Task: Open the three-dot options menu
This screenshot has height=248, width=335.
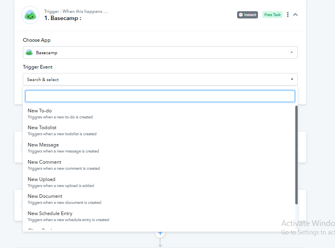Action: point(288,14)
